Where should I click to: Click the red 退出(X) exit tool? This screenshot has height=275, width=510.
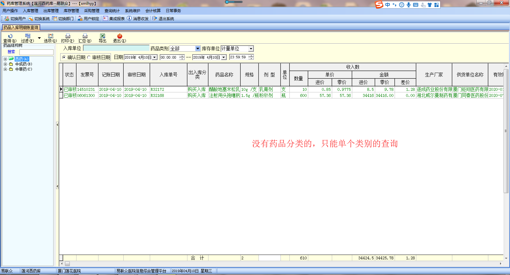pyautogui.click(x=120, y=38)
